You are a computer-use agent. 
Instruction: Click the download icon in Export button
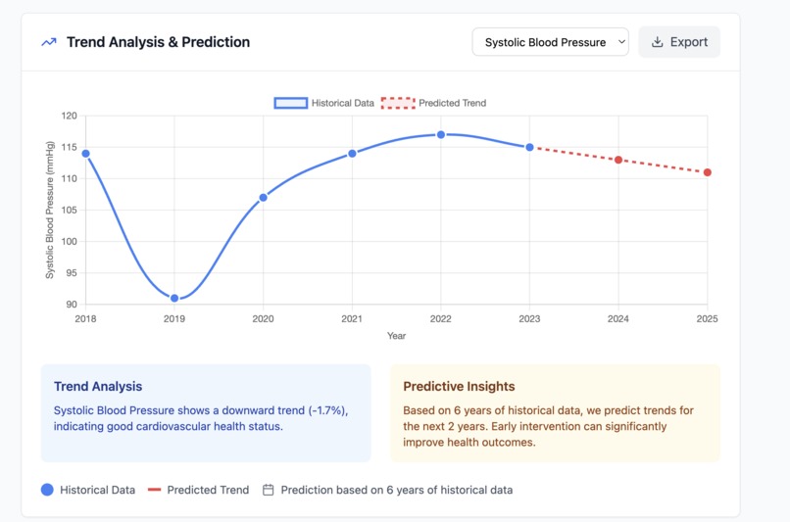coord(657,42)
